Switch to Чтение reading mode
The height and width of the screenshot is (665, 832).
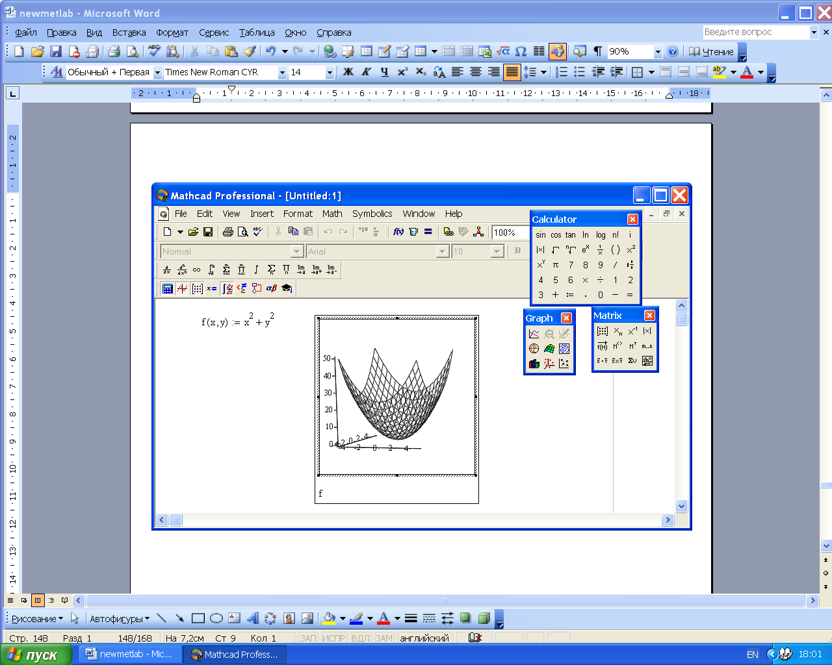point(711,52)
